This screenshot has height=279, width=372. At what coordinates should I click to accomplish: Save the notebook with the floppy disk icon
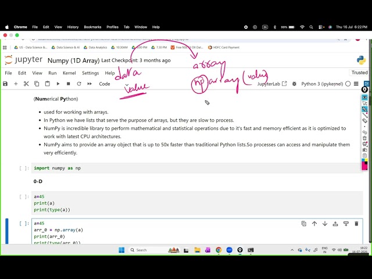5,84
